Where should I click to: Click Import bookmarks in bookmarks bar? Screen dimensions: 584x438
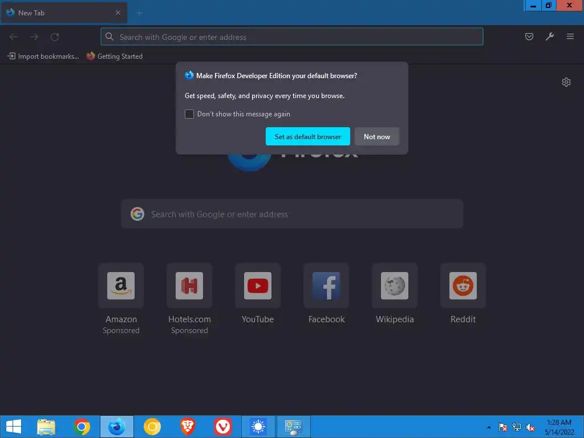(x=43, y=56)
